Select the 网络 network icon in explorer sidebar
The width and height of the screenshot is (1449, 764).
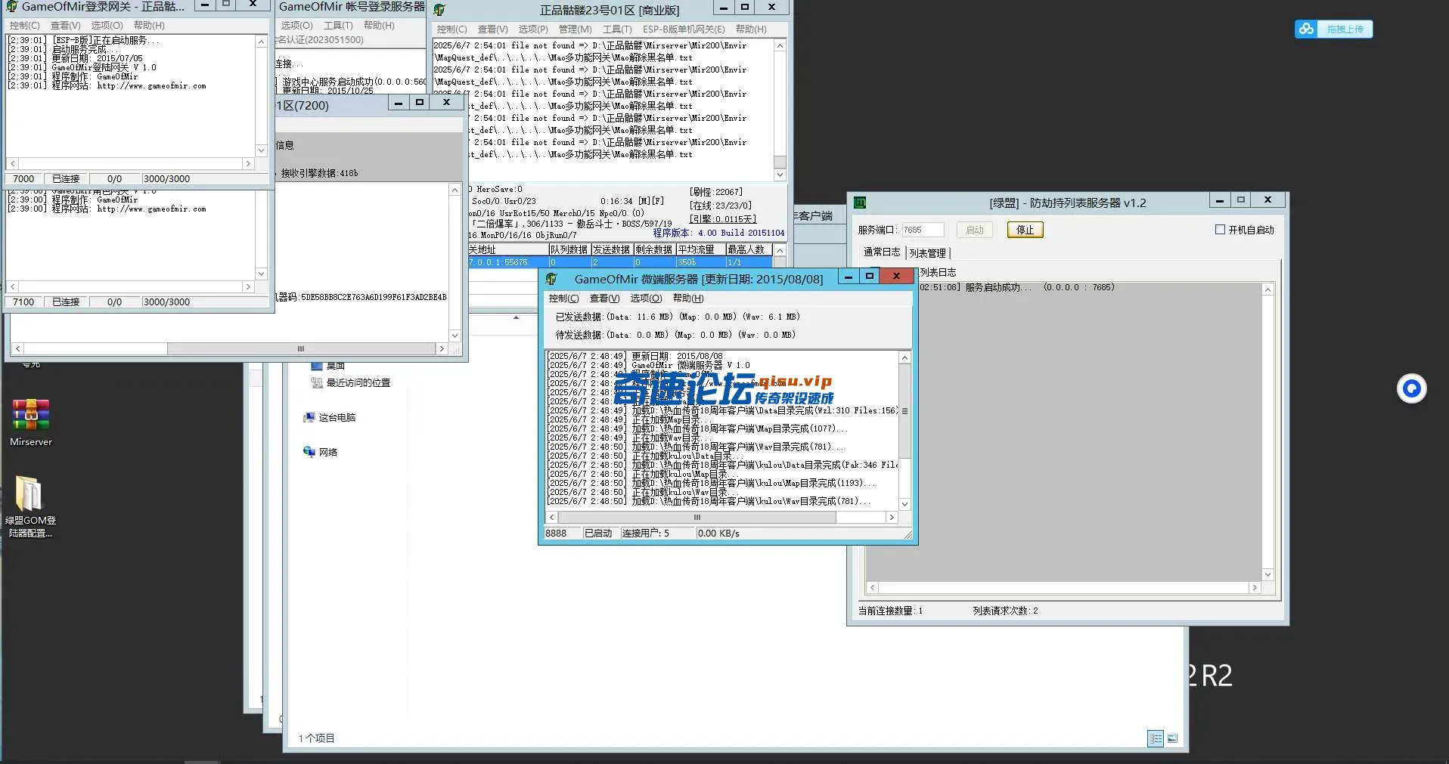tap(309, 452)
